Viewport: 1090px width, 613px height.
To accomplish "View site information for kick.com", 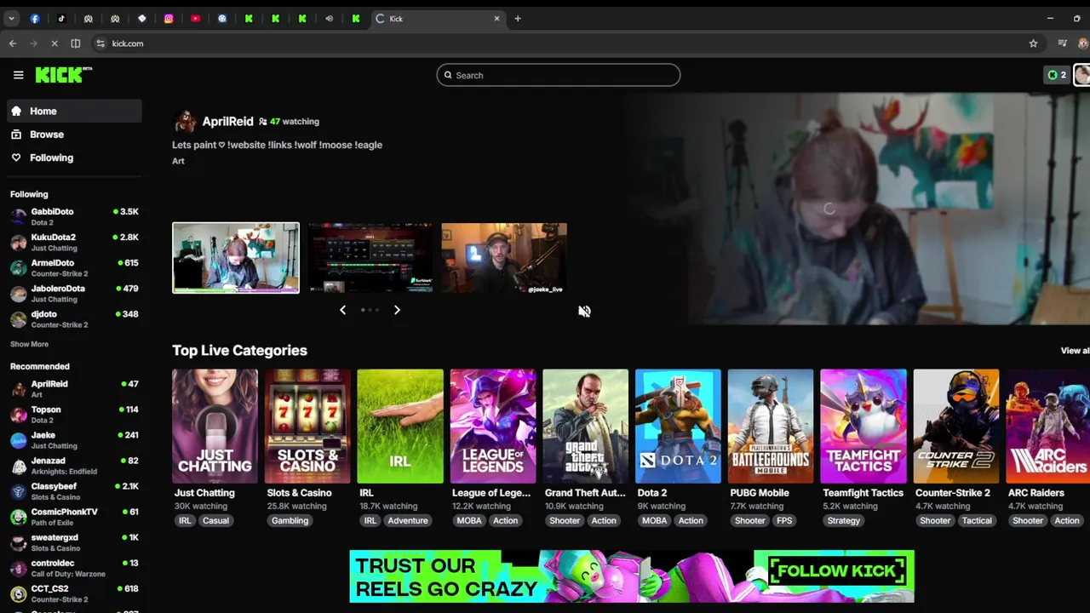I will click(100, 43).
